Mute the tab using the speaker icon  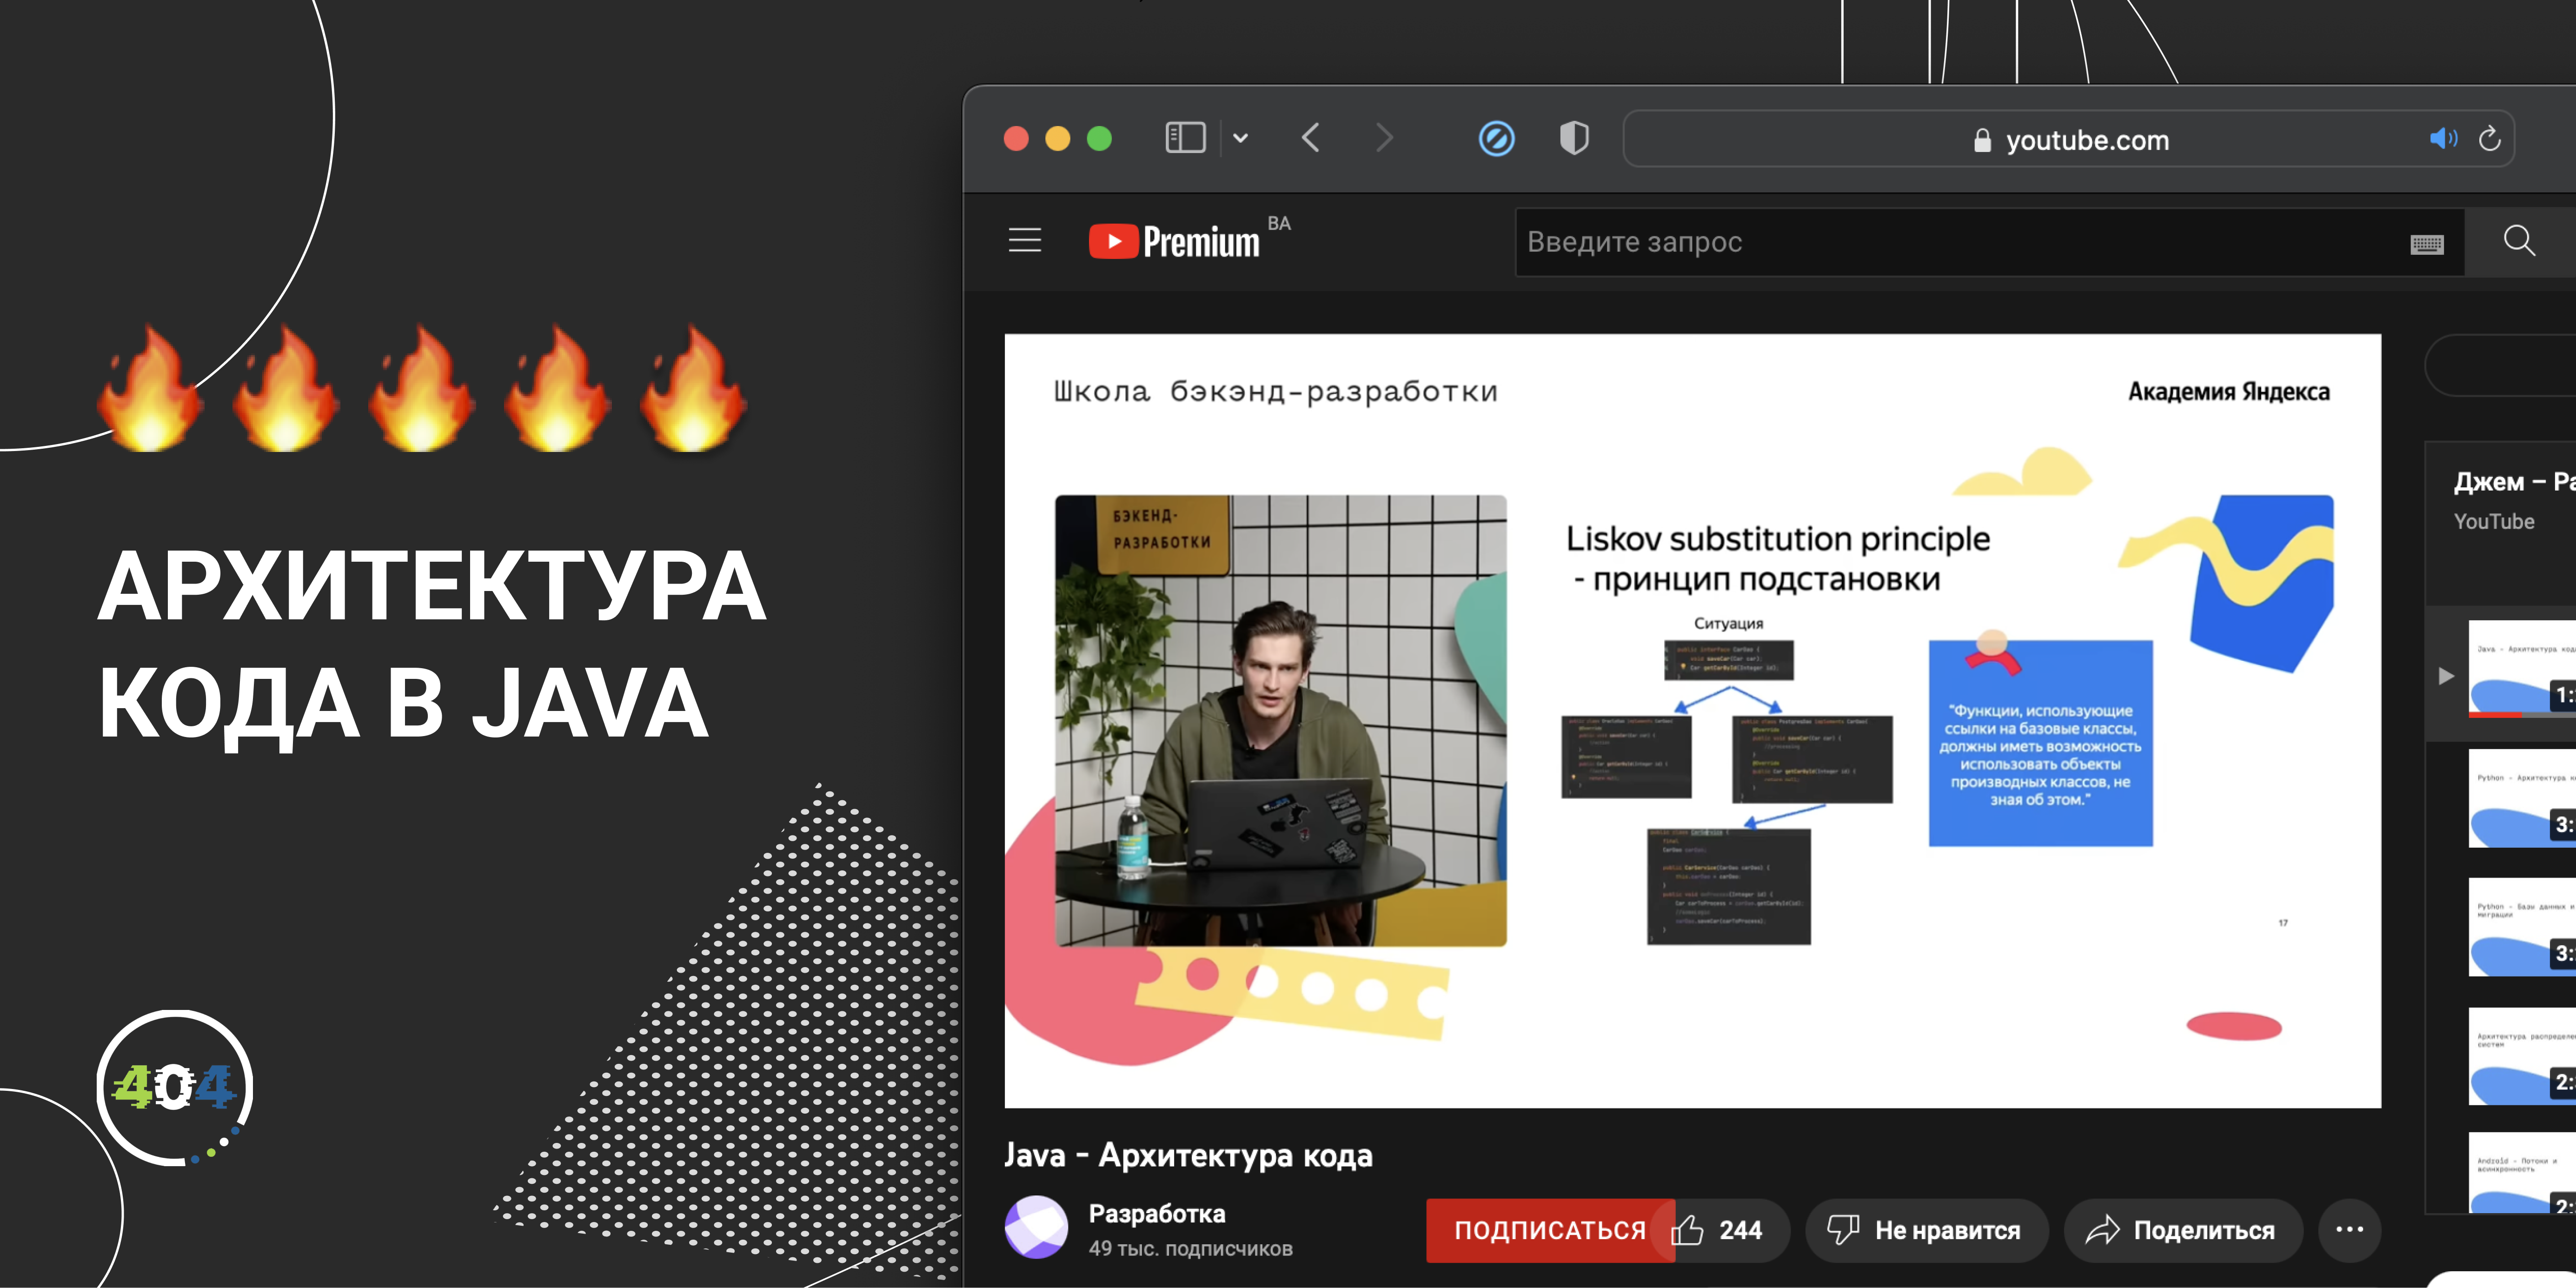(2443, 138)
